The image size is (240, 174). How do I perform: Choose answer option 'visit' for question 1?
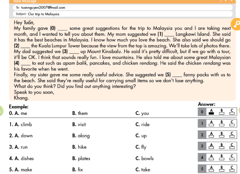[82, 124]
